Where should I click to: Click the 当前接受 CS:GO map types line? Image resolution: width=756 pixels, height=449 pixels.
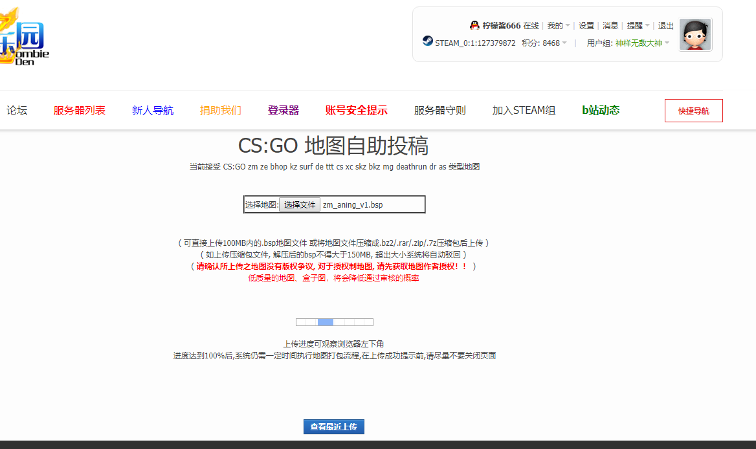pos(335,167)
